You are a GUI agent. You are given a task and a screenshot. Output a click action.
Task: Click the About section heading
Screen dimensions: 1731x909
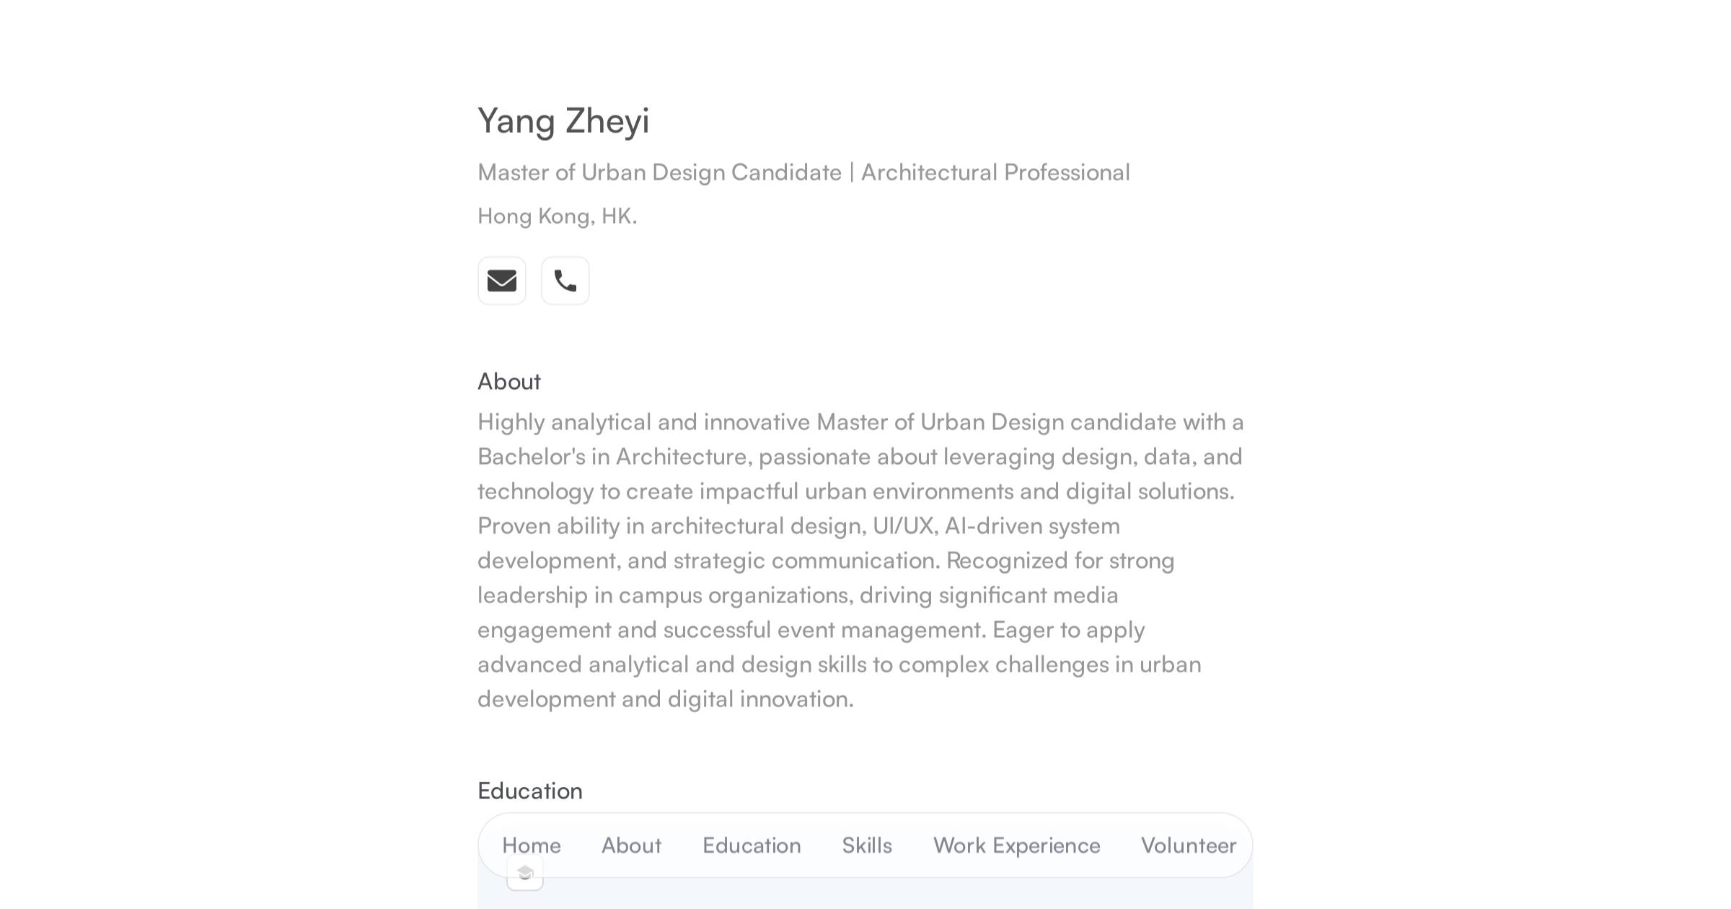click(508, 381)
